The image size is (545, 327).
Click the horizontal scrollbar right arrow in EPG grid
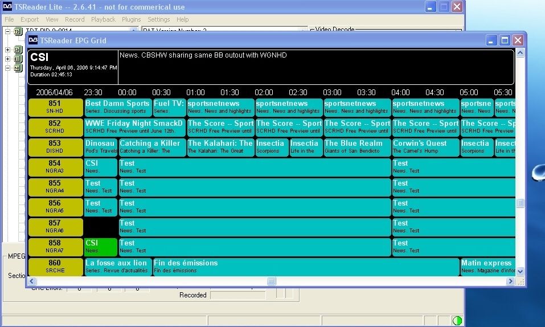[x=510, y=281]
